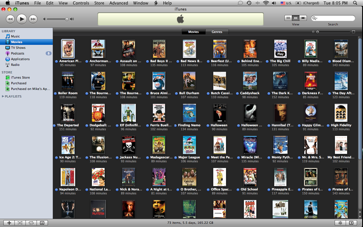Click the Spotlight magnifier icon
Screen dimensions: 363x227
(355, 3)
